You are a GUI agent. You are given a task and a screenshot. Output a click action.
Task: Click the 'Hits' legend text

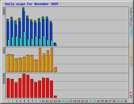tap(131, 11)
